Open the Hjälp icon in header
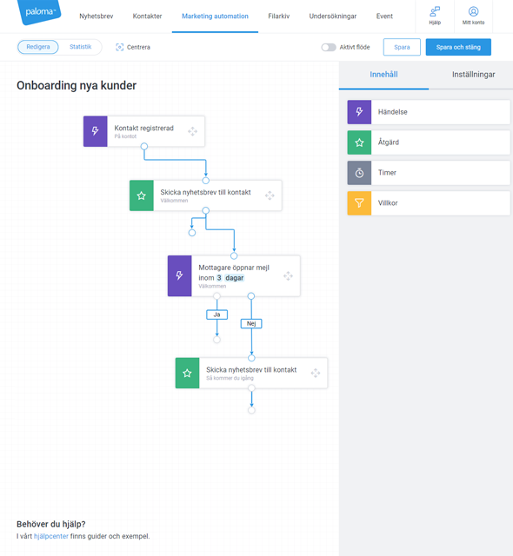The image size is (513, 556). pyautogui.click(x=435, y=11)
